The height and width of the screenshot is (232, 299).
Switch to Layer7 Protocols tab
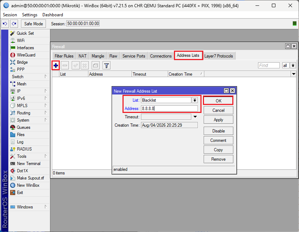pyautogui.click(x=219, y=56)
